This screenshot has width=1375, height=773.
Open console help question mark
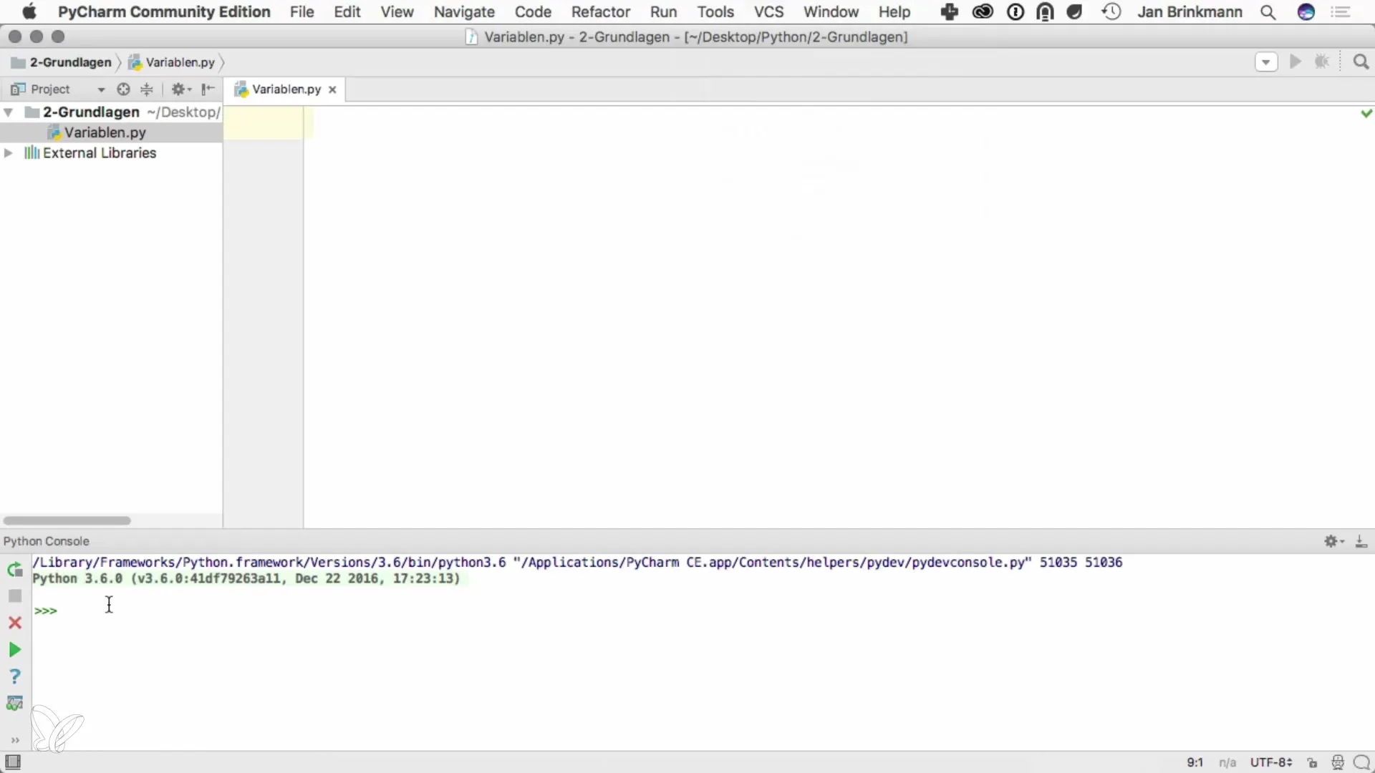(14, 676)
